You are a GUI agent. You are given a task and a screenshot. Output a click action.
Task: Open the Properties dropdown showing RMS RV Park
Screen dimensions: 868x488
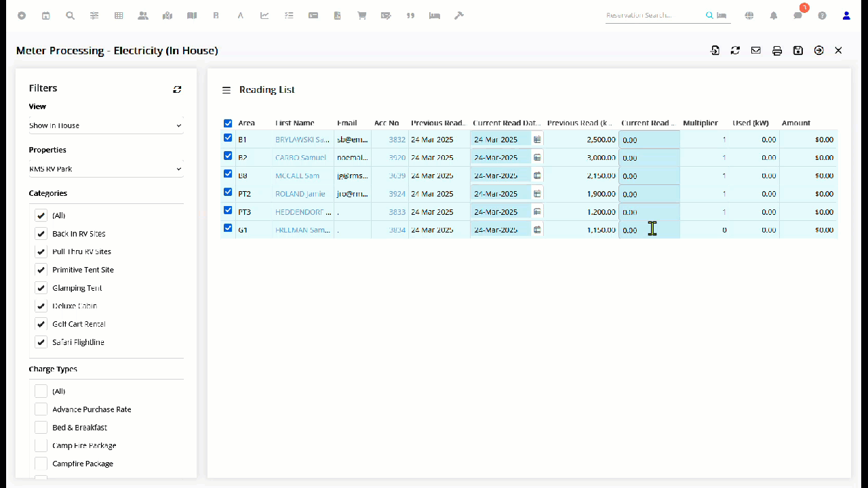[x=106, y=169]
